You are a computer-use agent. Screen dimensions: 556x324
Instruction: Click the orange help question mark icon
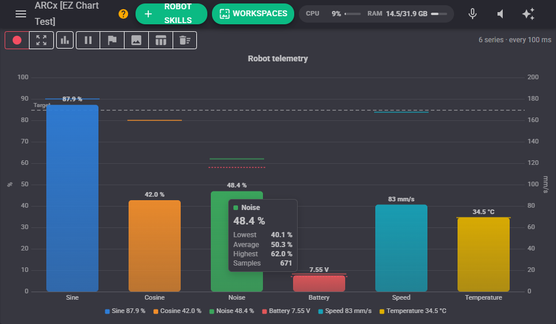pyautogui.click(x=123, y=14)
